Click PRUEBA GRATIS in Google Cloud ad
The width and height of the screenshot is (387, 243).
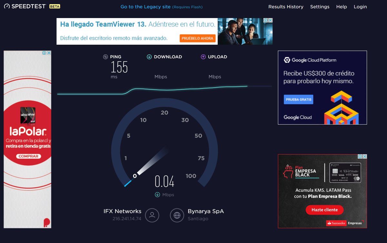click(299, 99)
